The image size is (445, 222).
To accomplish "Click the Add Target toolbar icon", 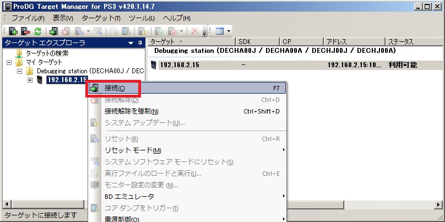I will (x=13, y=31).
